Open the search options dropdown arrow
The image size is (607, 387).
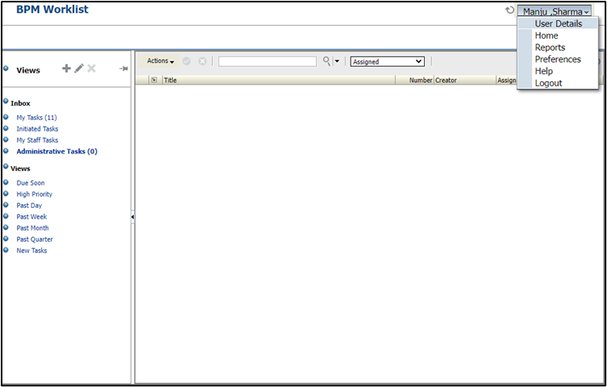coord(337,61)
